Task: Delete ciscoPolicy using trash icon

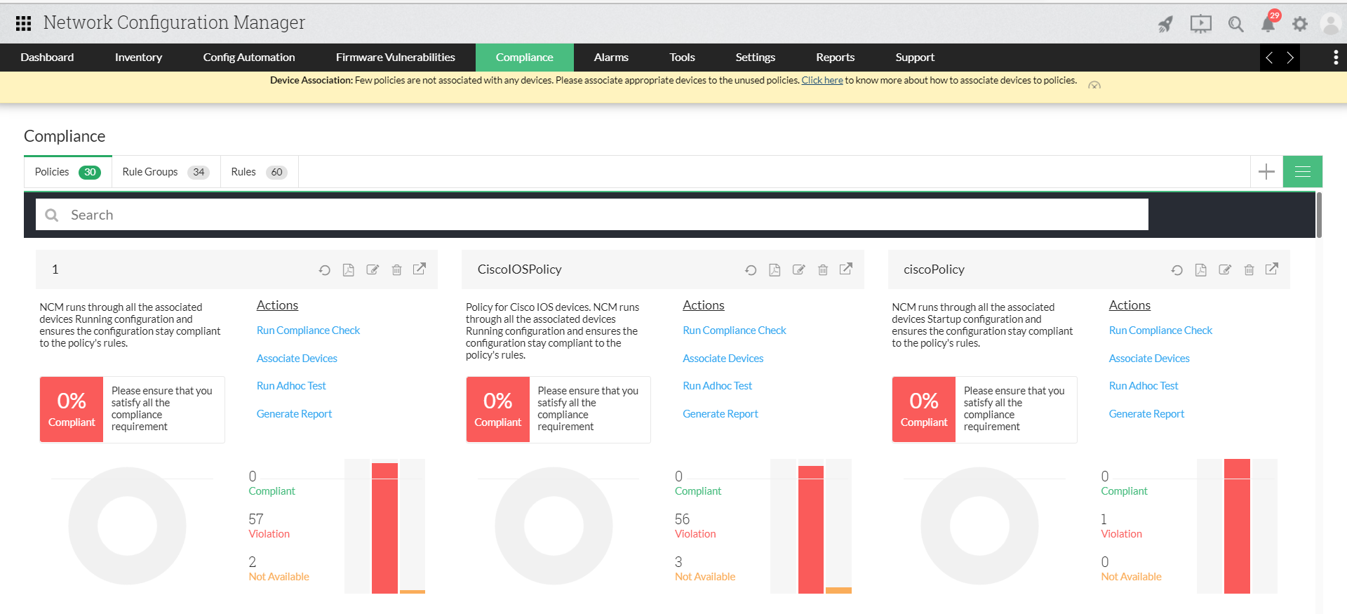Action: tap(1249, 270)
